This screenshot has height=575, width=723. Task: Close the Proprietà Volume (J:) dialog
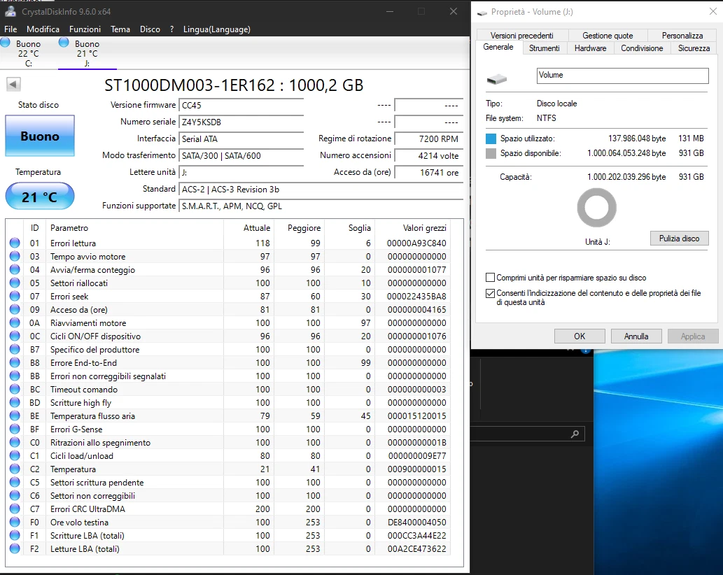(713, 11)
